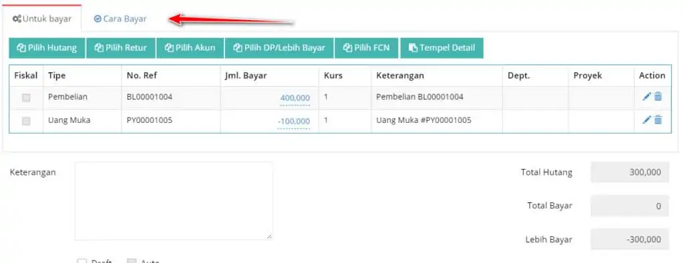684x263 pixels.
Task: Click the Pilih Retur button
Action: point(122,48)
